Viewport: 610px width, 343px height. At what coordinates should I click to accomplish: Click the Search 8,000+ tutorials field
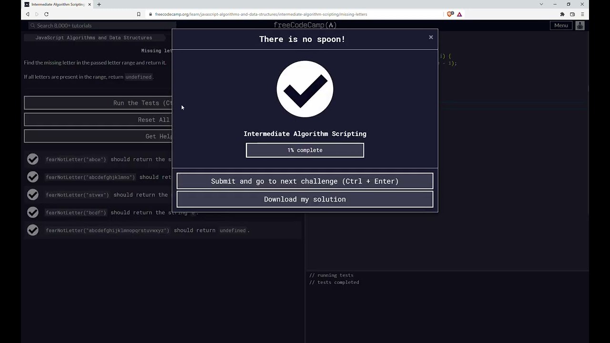[102, 26]
